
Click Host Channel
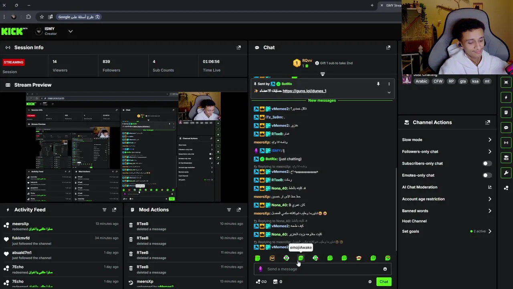point(414,221)
